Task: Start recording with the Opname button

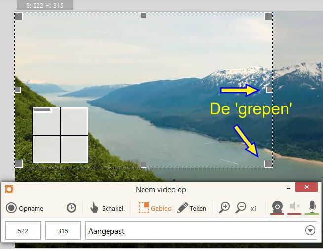Action: 25,208
